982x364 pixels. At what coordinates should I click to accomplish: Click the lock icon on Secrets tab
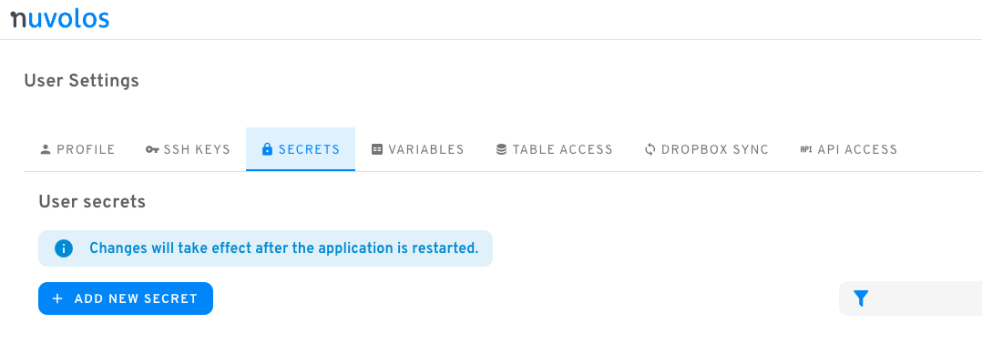pos(268,149)
